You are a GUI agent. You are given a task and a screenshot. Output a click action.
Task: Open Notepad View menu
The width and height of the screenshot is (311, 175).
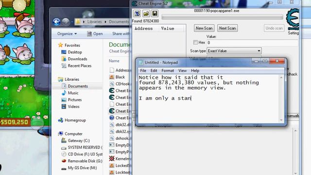coord(182,70)
